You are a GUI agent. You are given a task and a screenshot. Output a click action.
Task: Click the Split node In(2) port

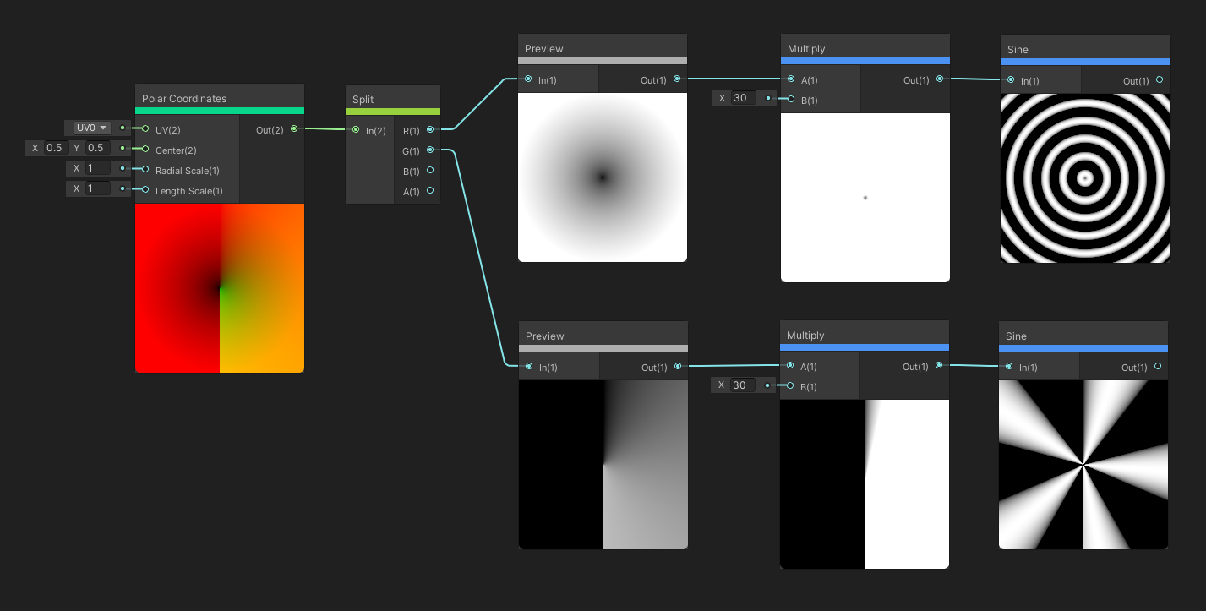(357, 130)
